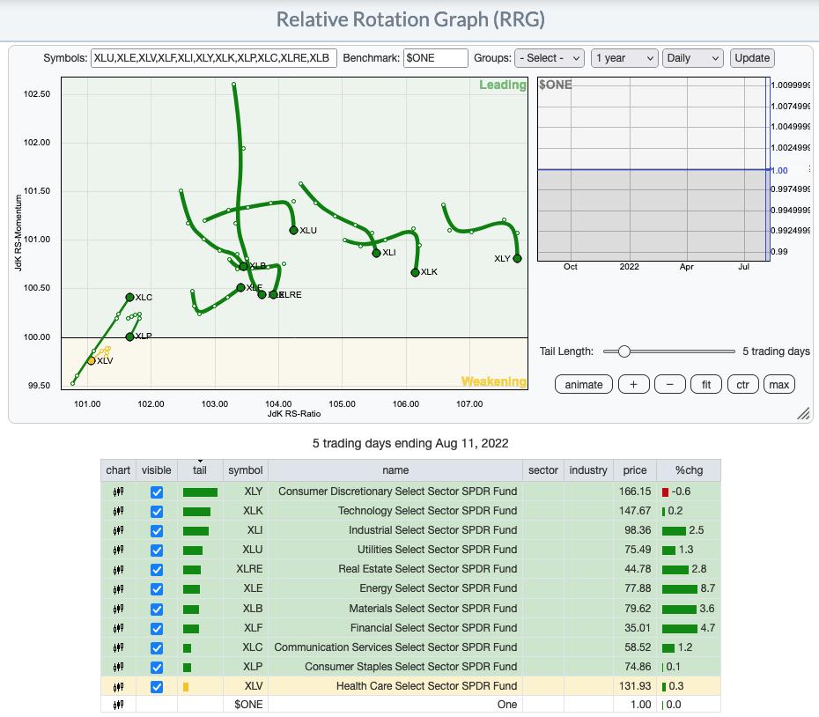Click the ctr button
The width and height of the screenshot is (819, 717).
(742, 385)
